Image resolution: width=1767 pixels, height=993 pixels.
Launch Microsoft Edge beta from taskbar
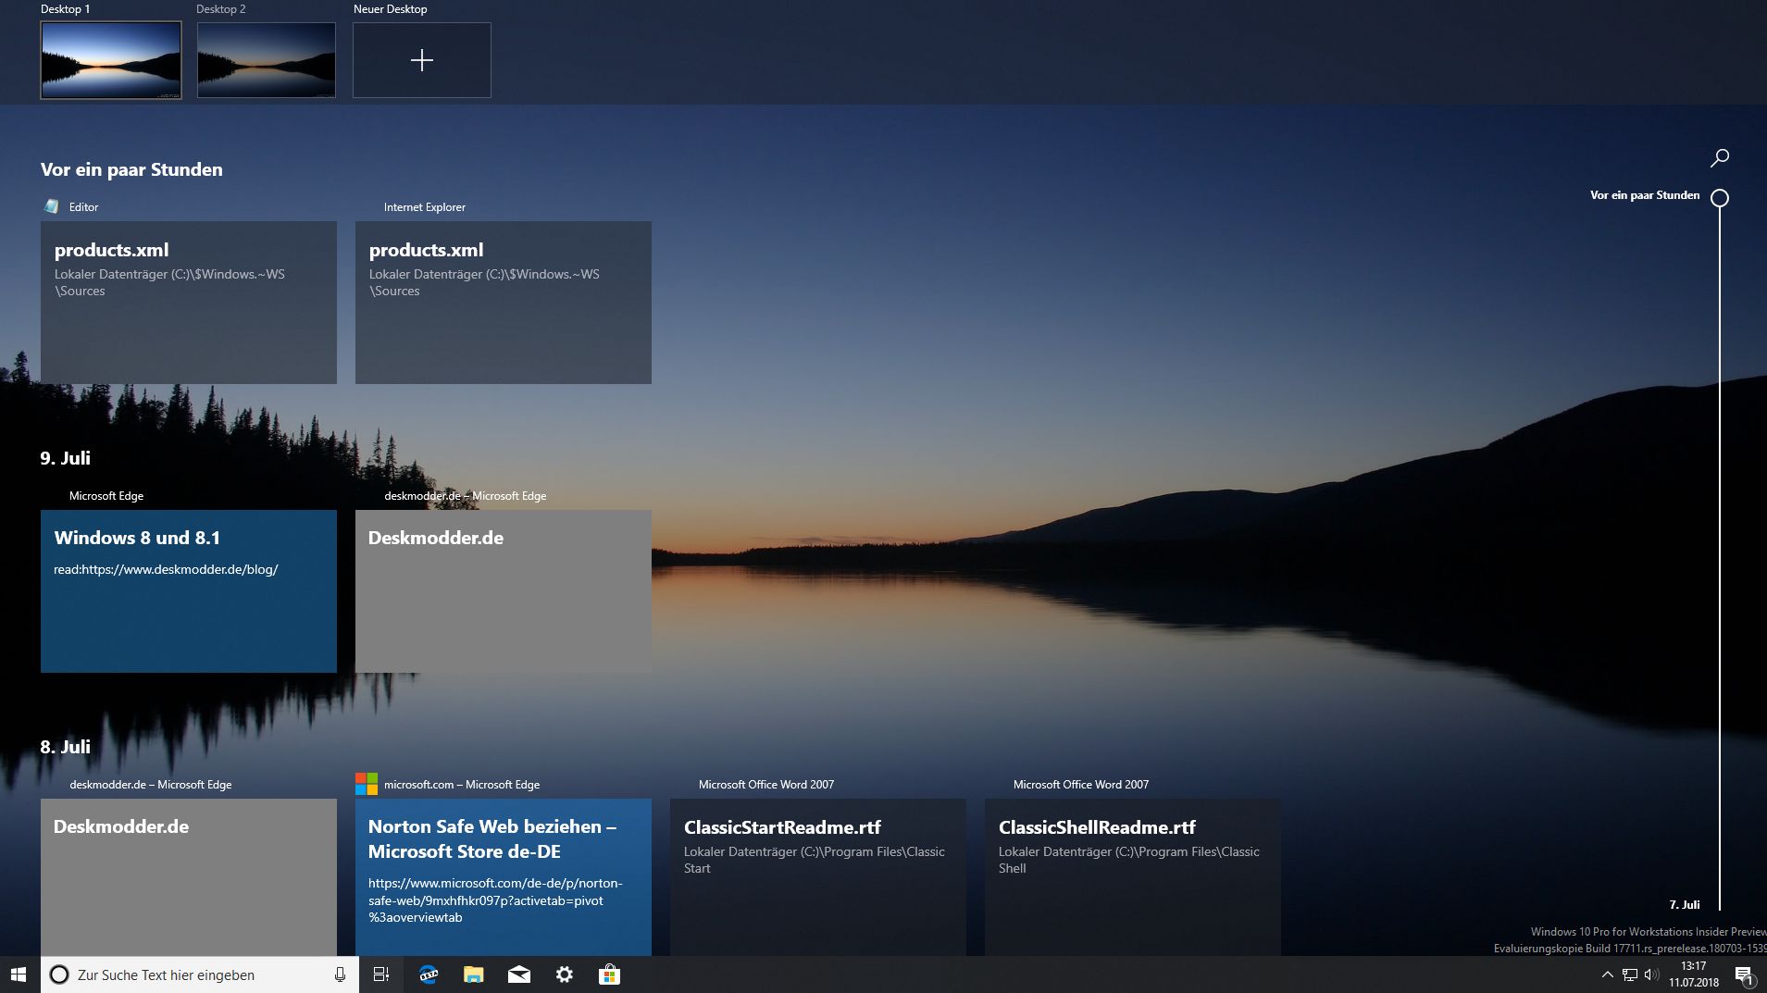coord(429,974)
